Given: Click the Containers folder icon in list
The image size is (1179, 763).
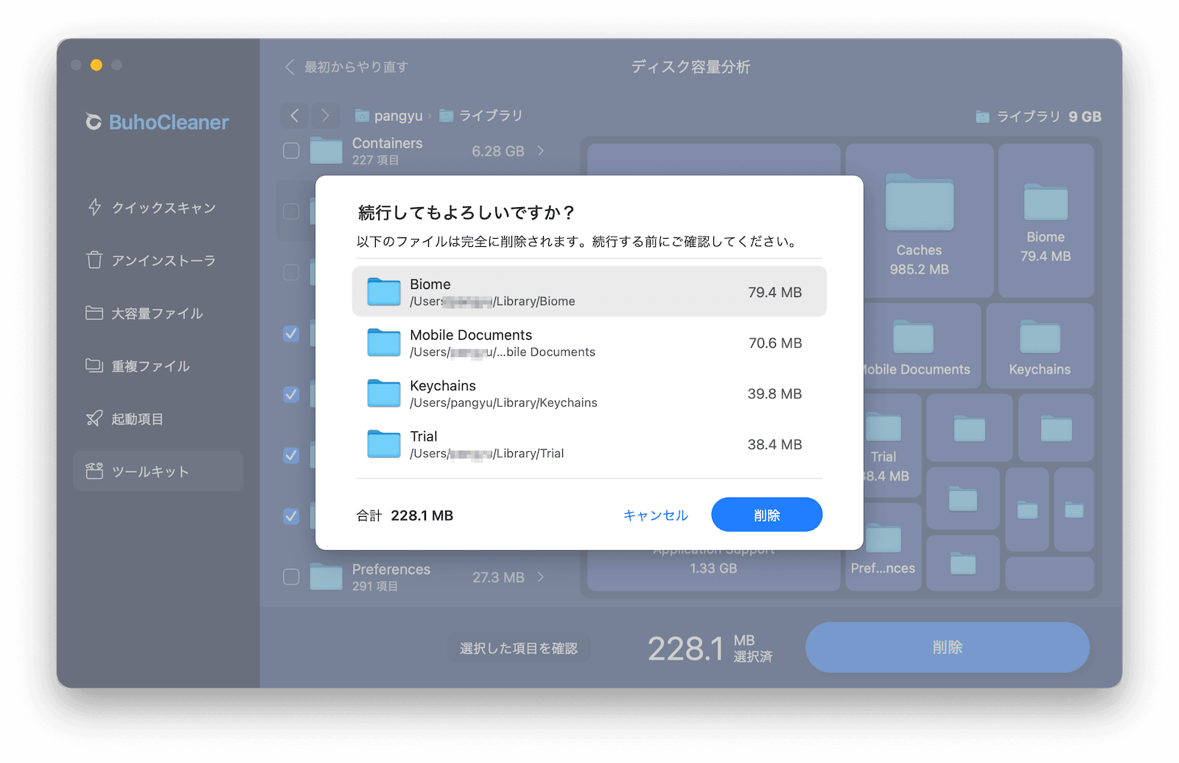Looking at the screenshot, I should click(x=326, y=150).
